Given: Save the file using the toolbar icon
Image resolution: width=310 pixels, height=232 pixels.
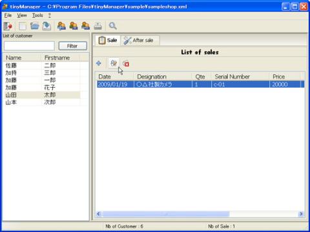Looking at the screenshot, I should [x=46, y=26].
